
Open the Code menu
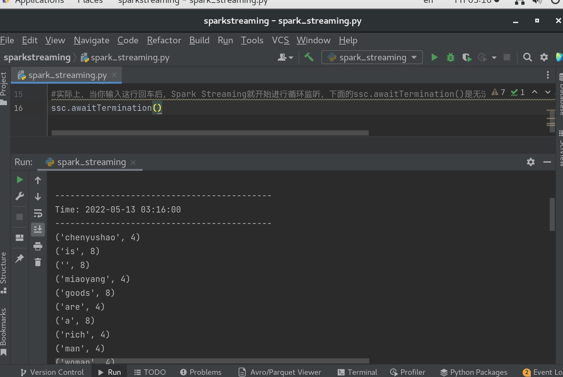tap(128, 40)
